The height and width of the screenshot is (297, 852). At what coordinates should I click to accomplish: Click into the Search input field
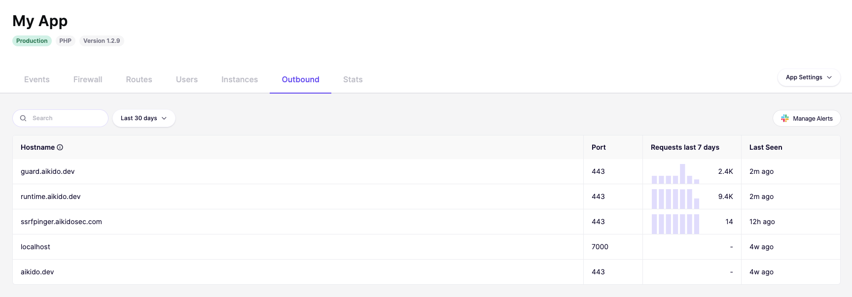(x=60, y=118)
